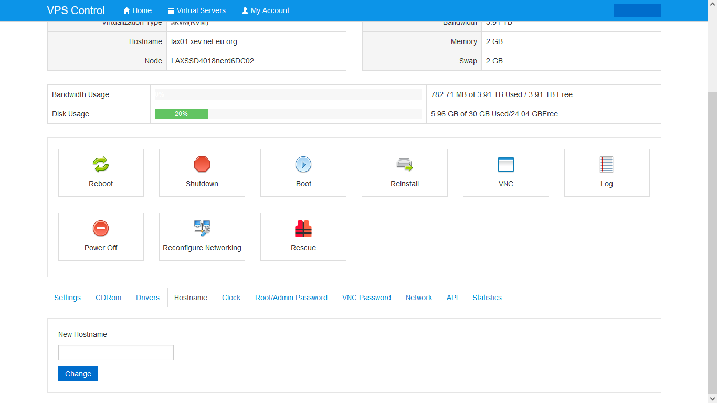Click the green Disk Usage progress bar

(181, 114)
